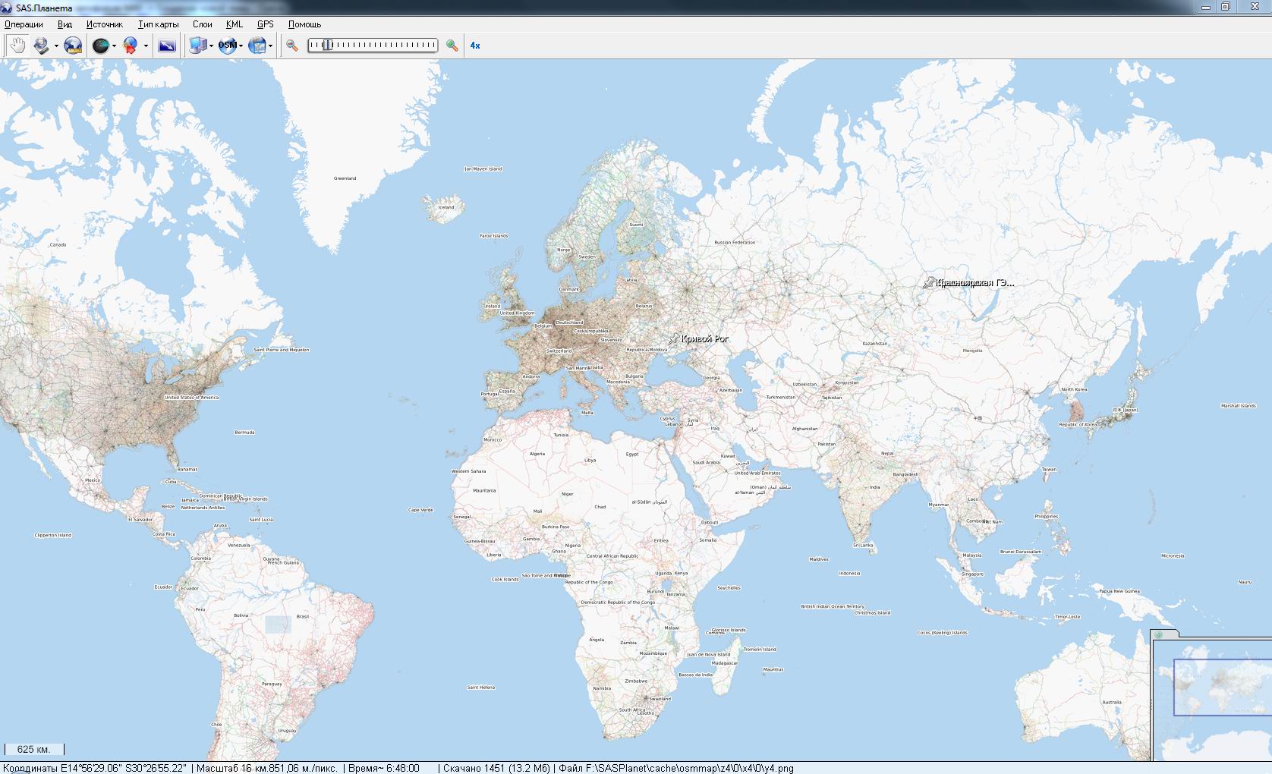Viewport: 1272px width, 774px height.
Task: Open the GPS menu
Action: click(265, 24)
